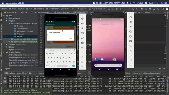Click home circle on right emulator toolbar
169x95 pixels.
pos(130,56)
